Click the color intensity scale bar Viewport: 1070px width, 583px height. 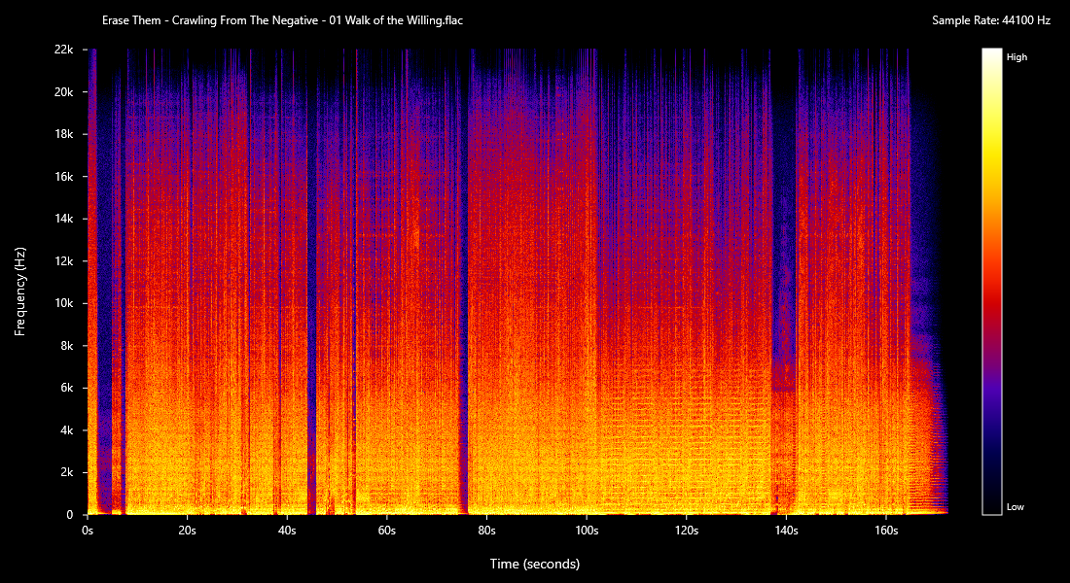tap(991, 281)
